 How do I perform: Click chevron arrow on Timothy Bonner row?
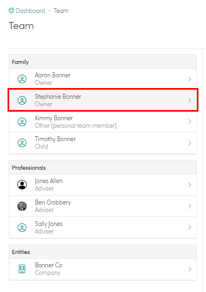pos(190,143)
